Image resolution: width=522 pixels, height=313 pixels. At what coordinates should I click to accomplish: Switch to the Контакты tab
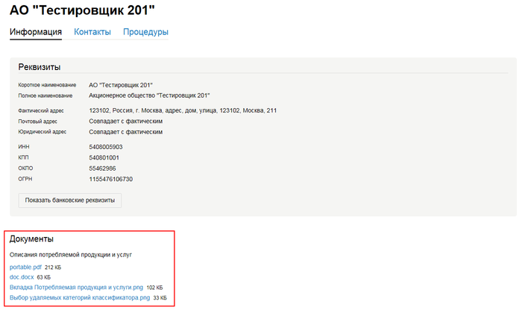pos(92,32)
